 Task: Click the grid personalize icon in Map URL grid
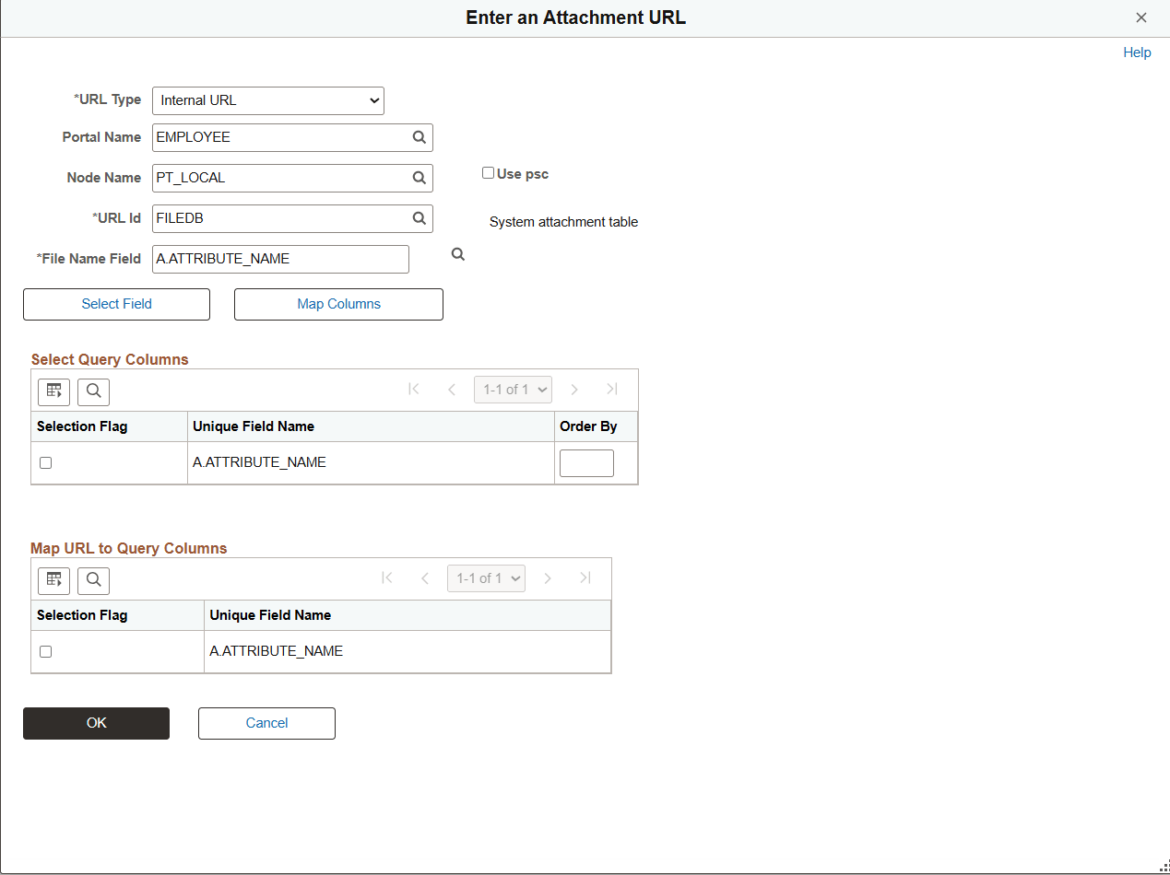pos(53,580)
